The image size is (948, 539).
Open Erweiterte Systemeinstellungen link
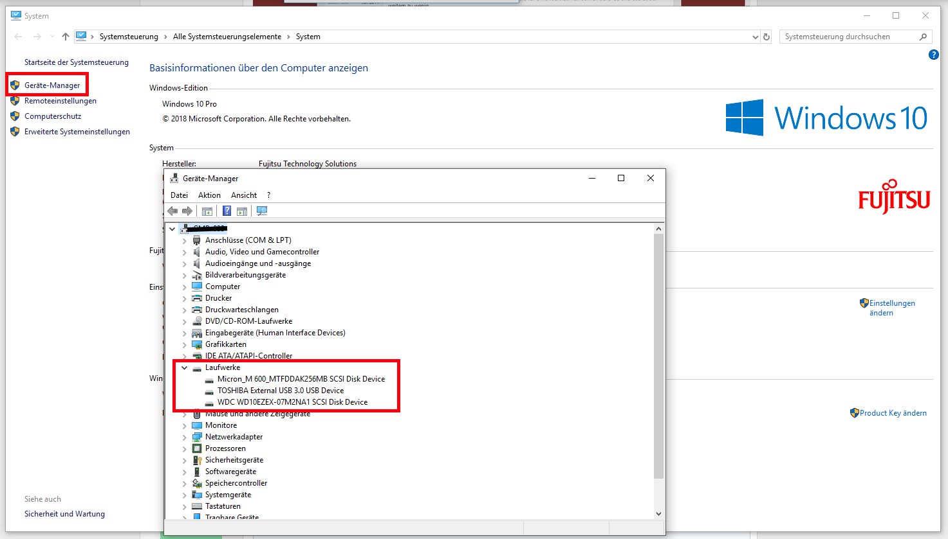[77, 132]
